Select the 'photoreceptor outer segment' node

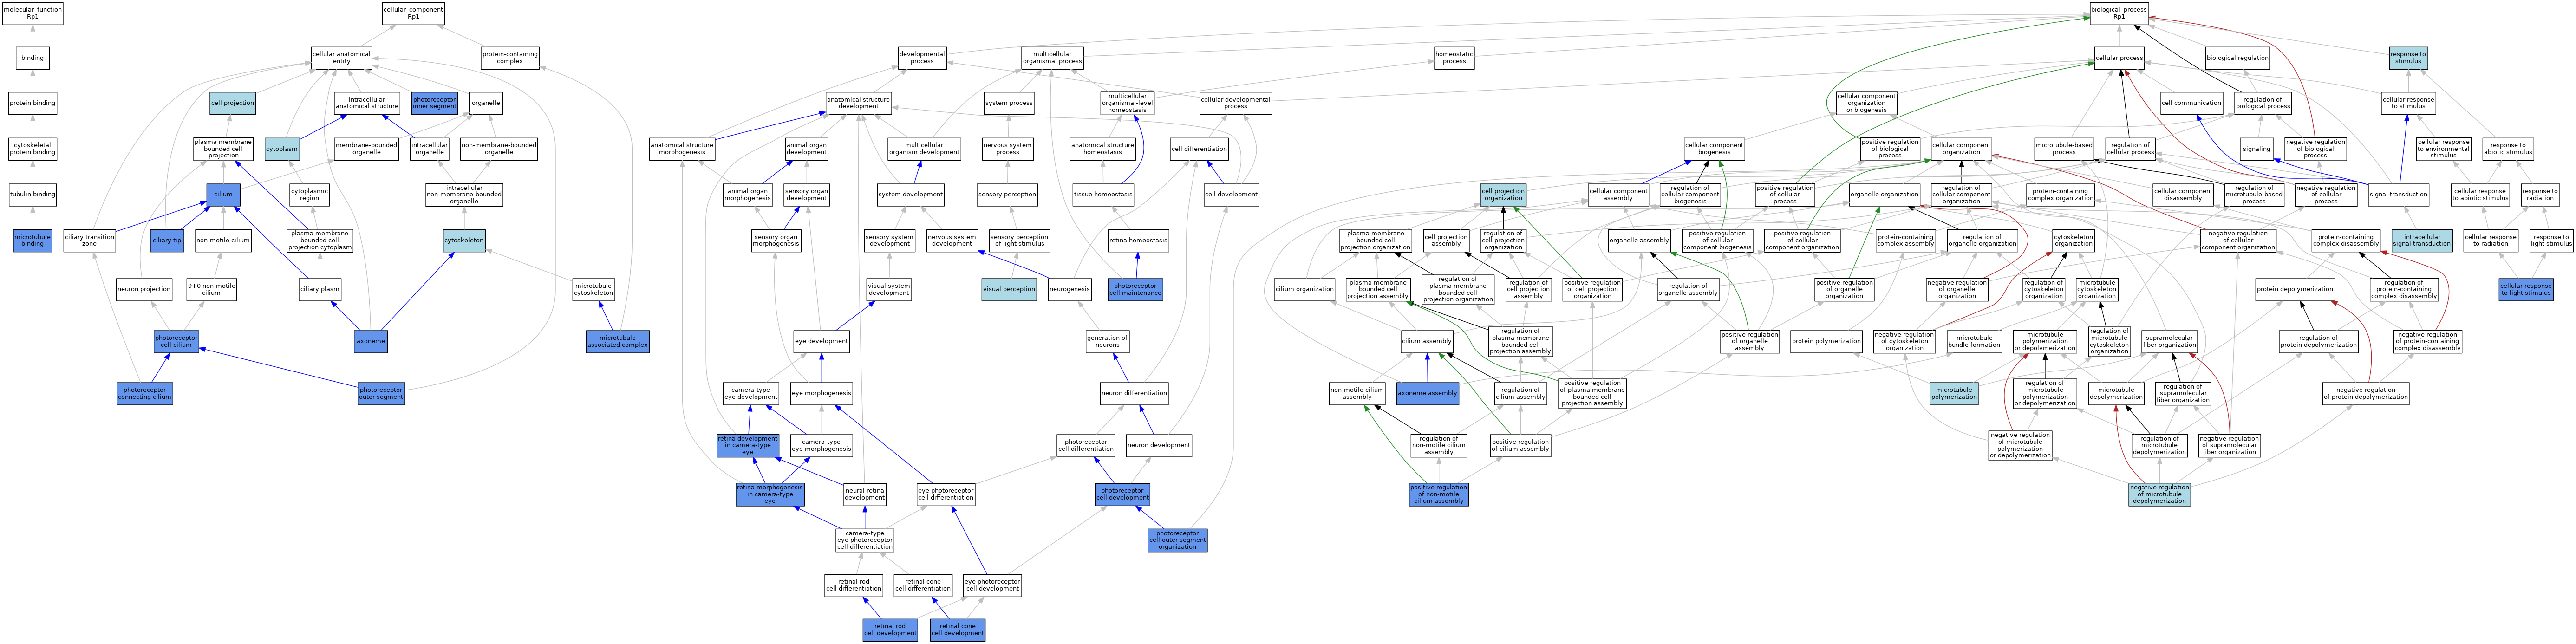(x=381, y=394)
